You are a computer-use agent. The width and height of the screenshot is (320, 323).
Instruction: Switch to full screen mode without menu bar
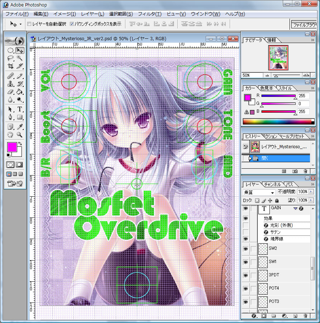click(20, 174)
